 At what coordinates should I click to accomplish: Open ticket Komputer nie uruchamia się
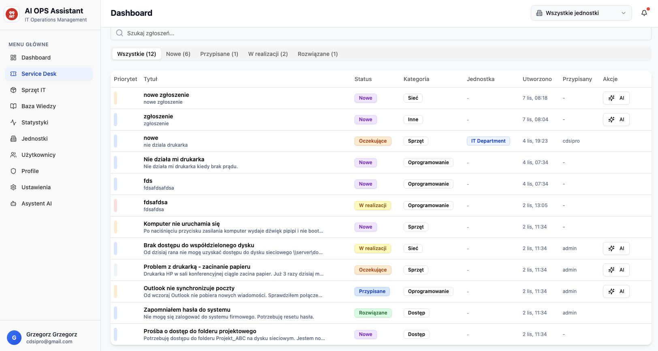(x=182, y=224)
